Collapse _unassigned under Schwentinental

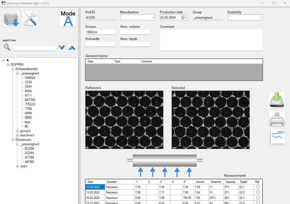pyautogui.click(x=17, y=73)
